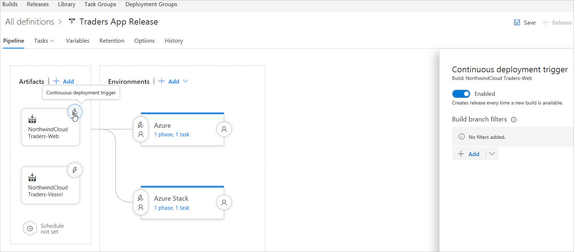
Task: Open post-deployment approvers for Azure Stack environment
Action: (224, 202)
